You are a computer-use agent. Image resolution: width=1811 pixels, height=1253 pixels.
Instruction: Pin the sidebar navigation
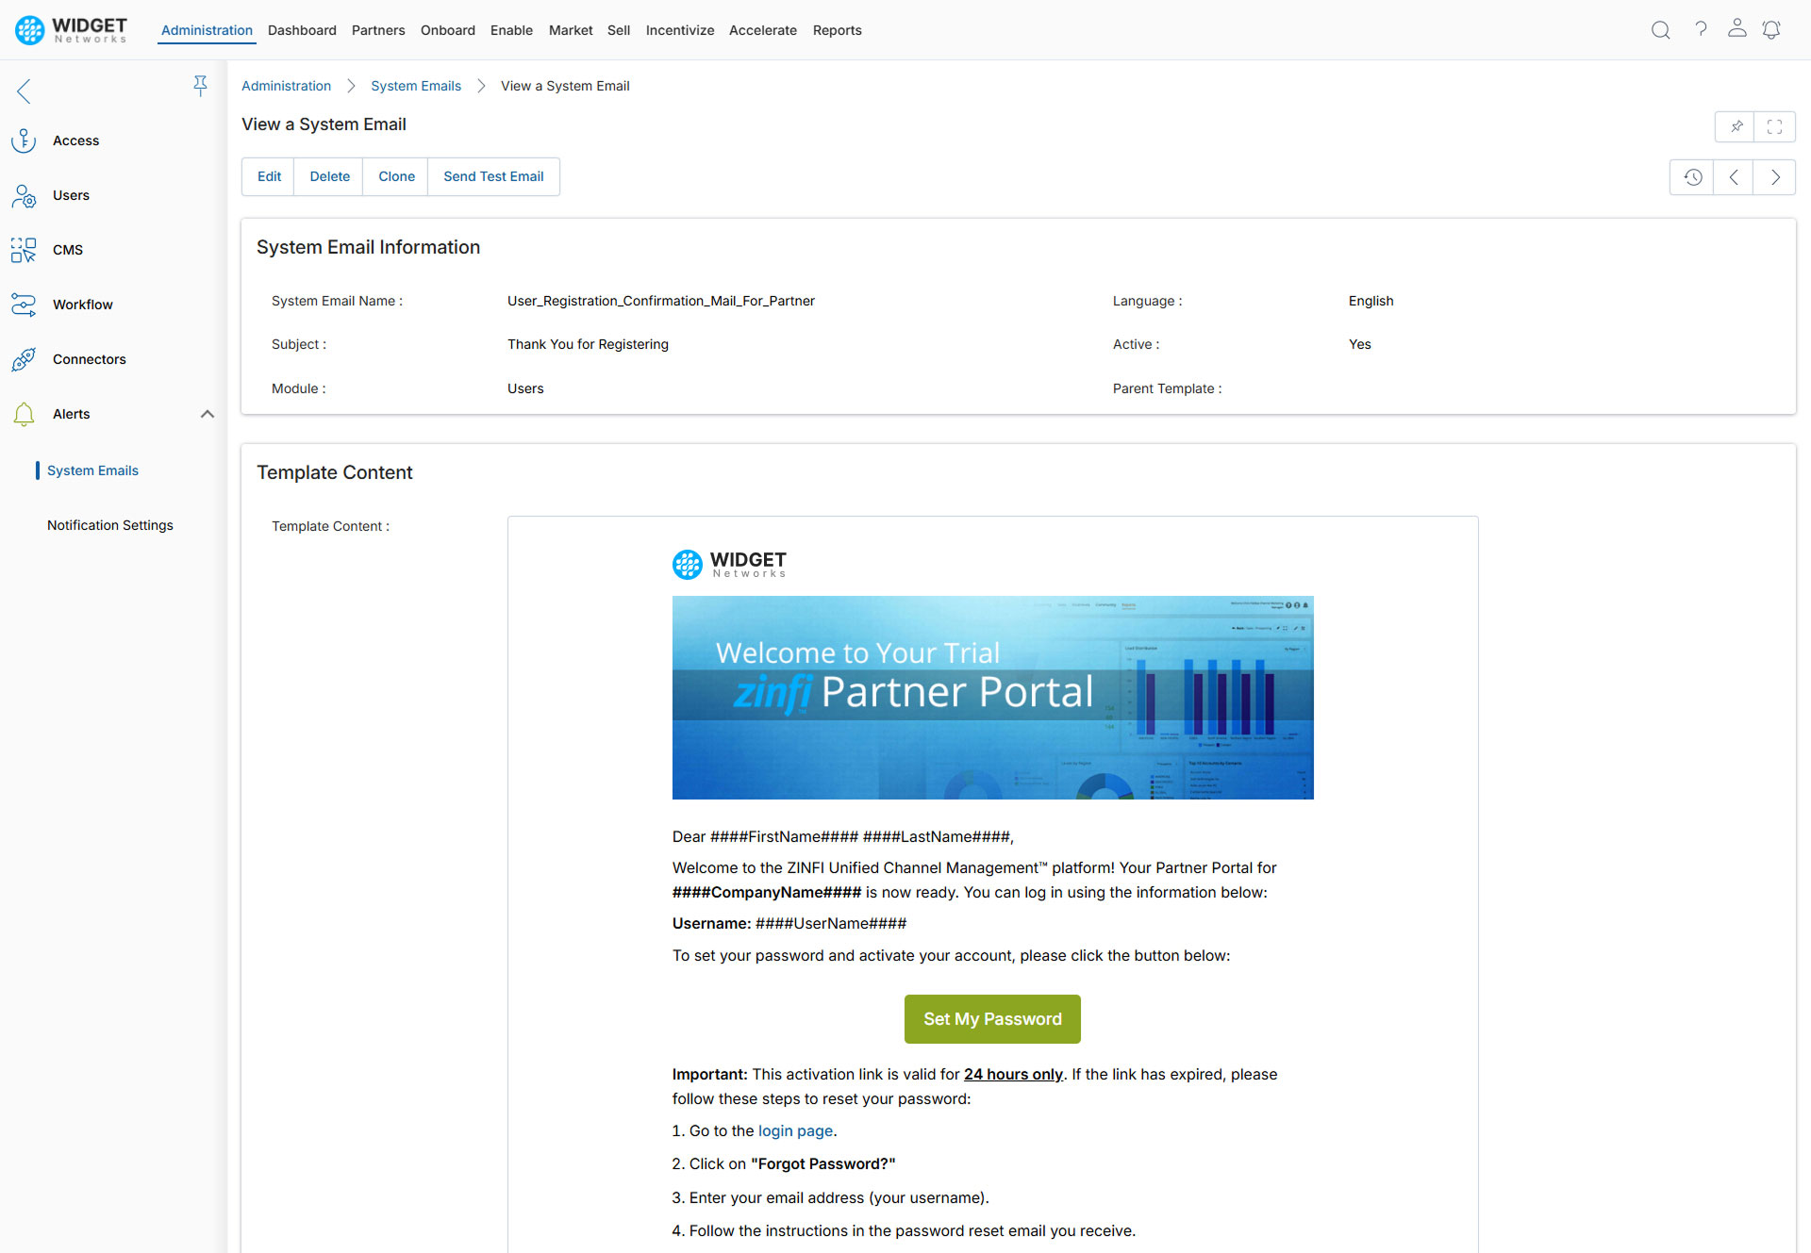[201, 86]
